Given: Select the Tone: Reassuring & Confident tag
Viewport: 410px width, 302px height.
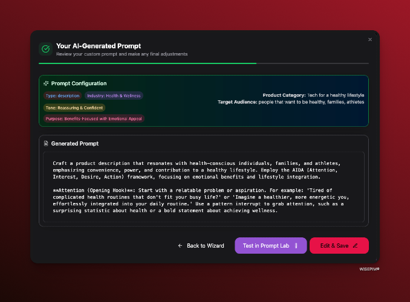Looking at the screenshot, I should click(74, 108).
